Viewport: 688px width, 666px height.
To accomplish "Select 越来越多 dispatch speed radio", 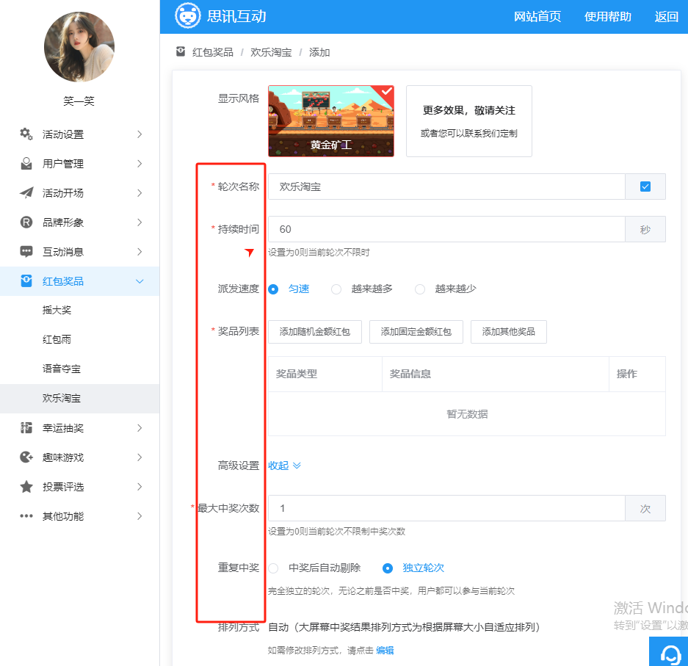I will (x=336, y=289).
